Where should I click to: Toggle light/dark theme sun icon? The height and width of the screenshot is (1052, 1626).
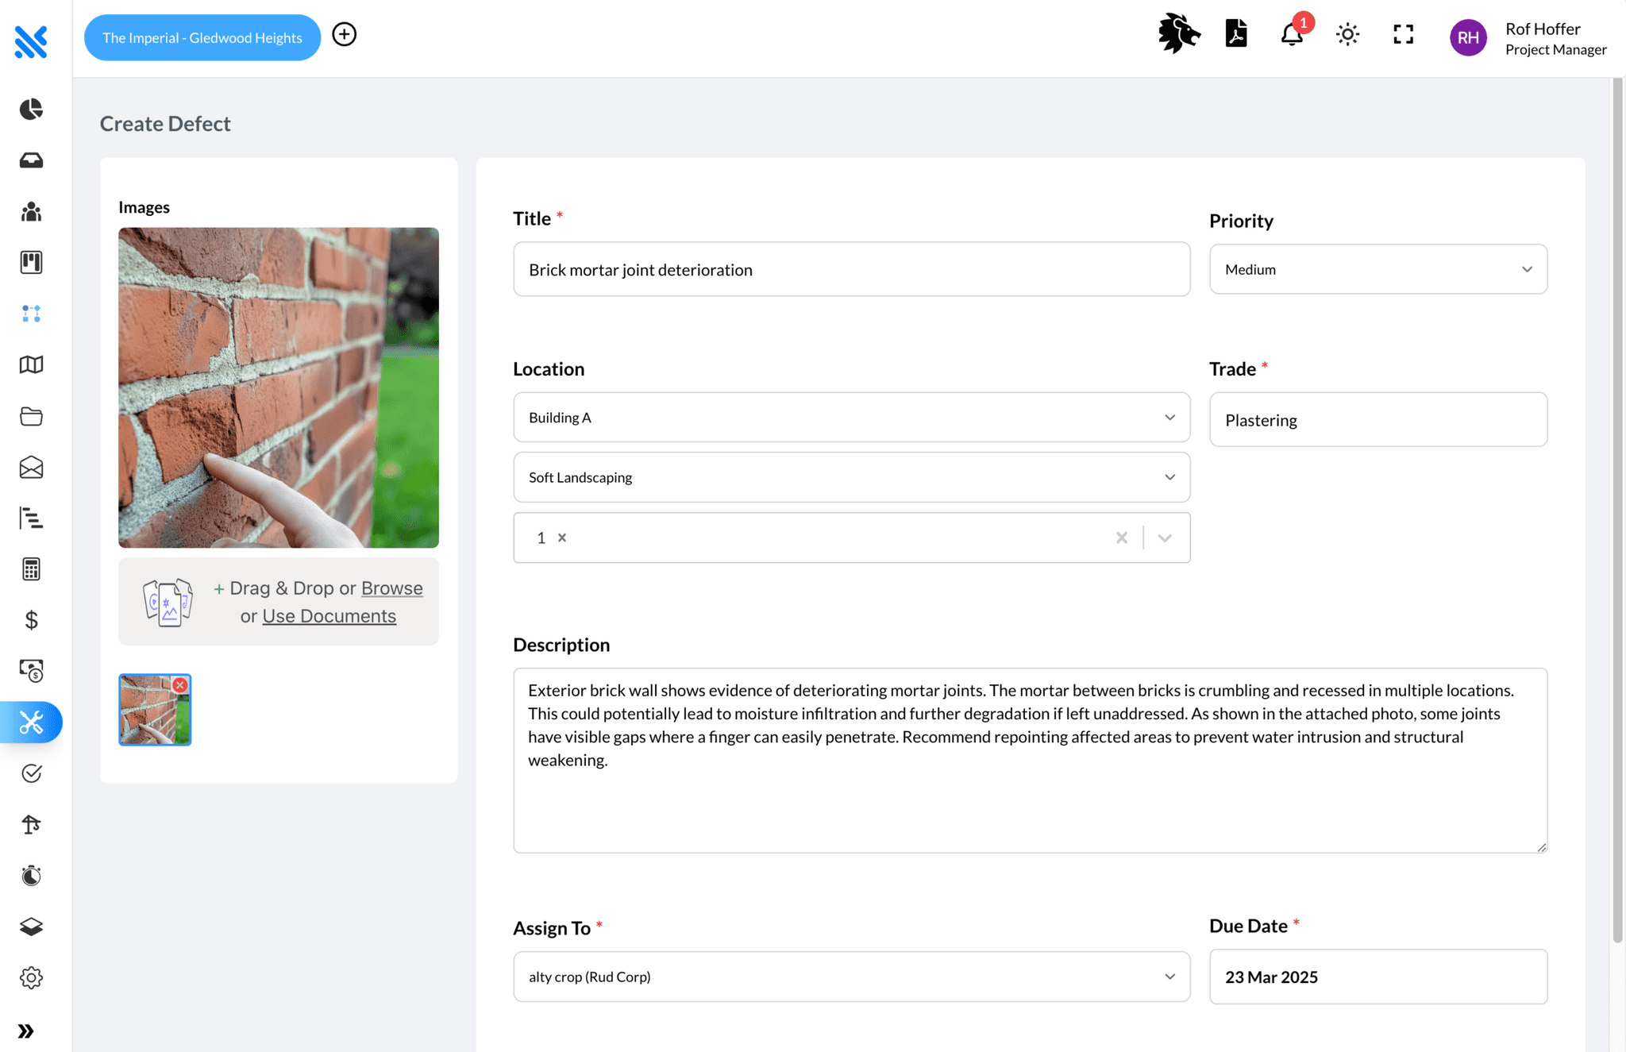(x=1347, y=34)
